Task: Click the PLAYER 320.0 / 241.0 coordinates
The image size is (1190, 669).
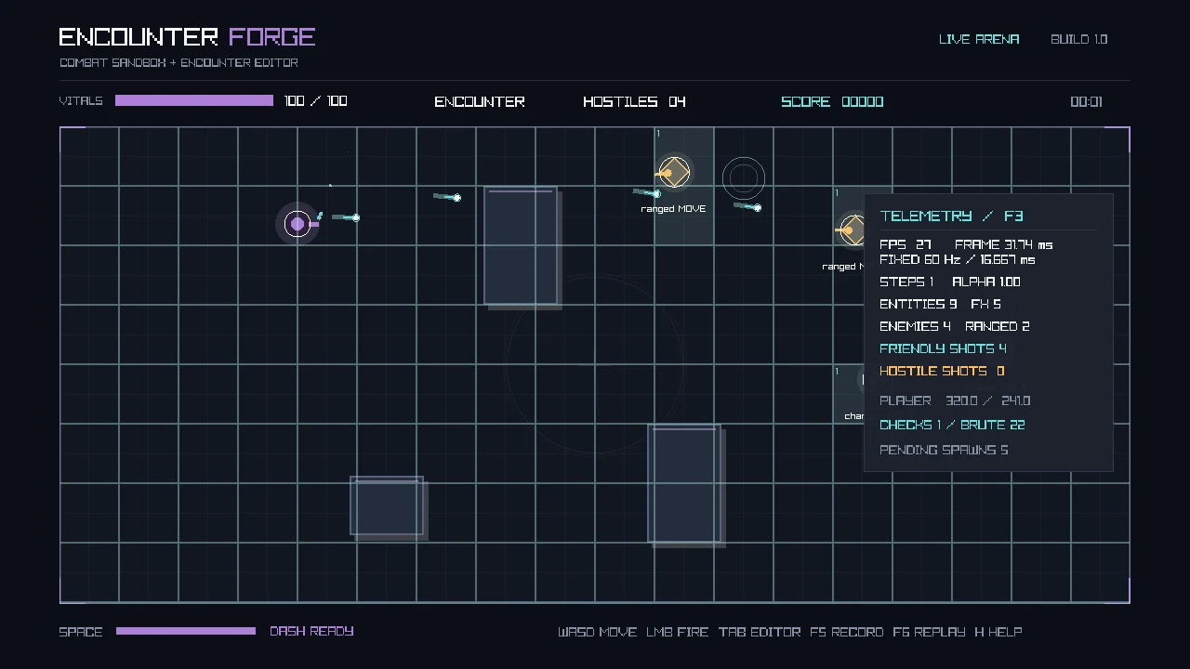Action: point(955,400)
